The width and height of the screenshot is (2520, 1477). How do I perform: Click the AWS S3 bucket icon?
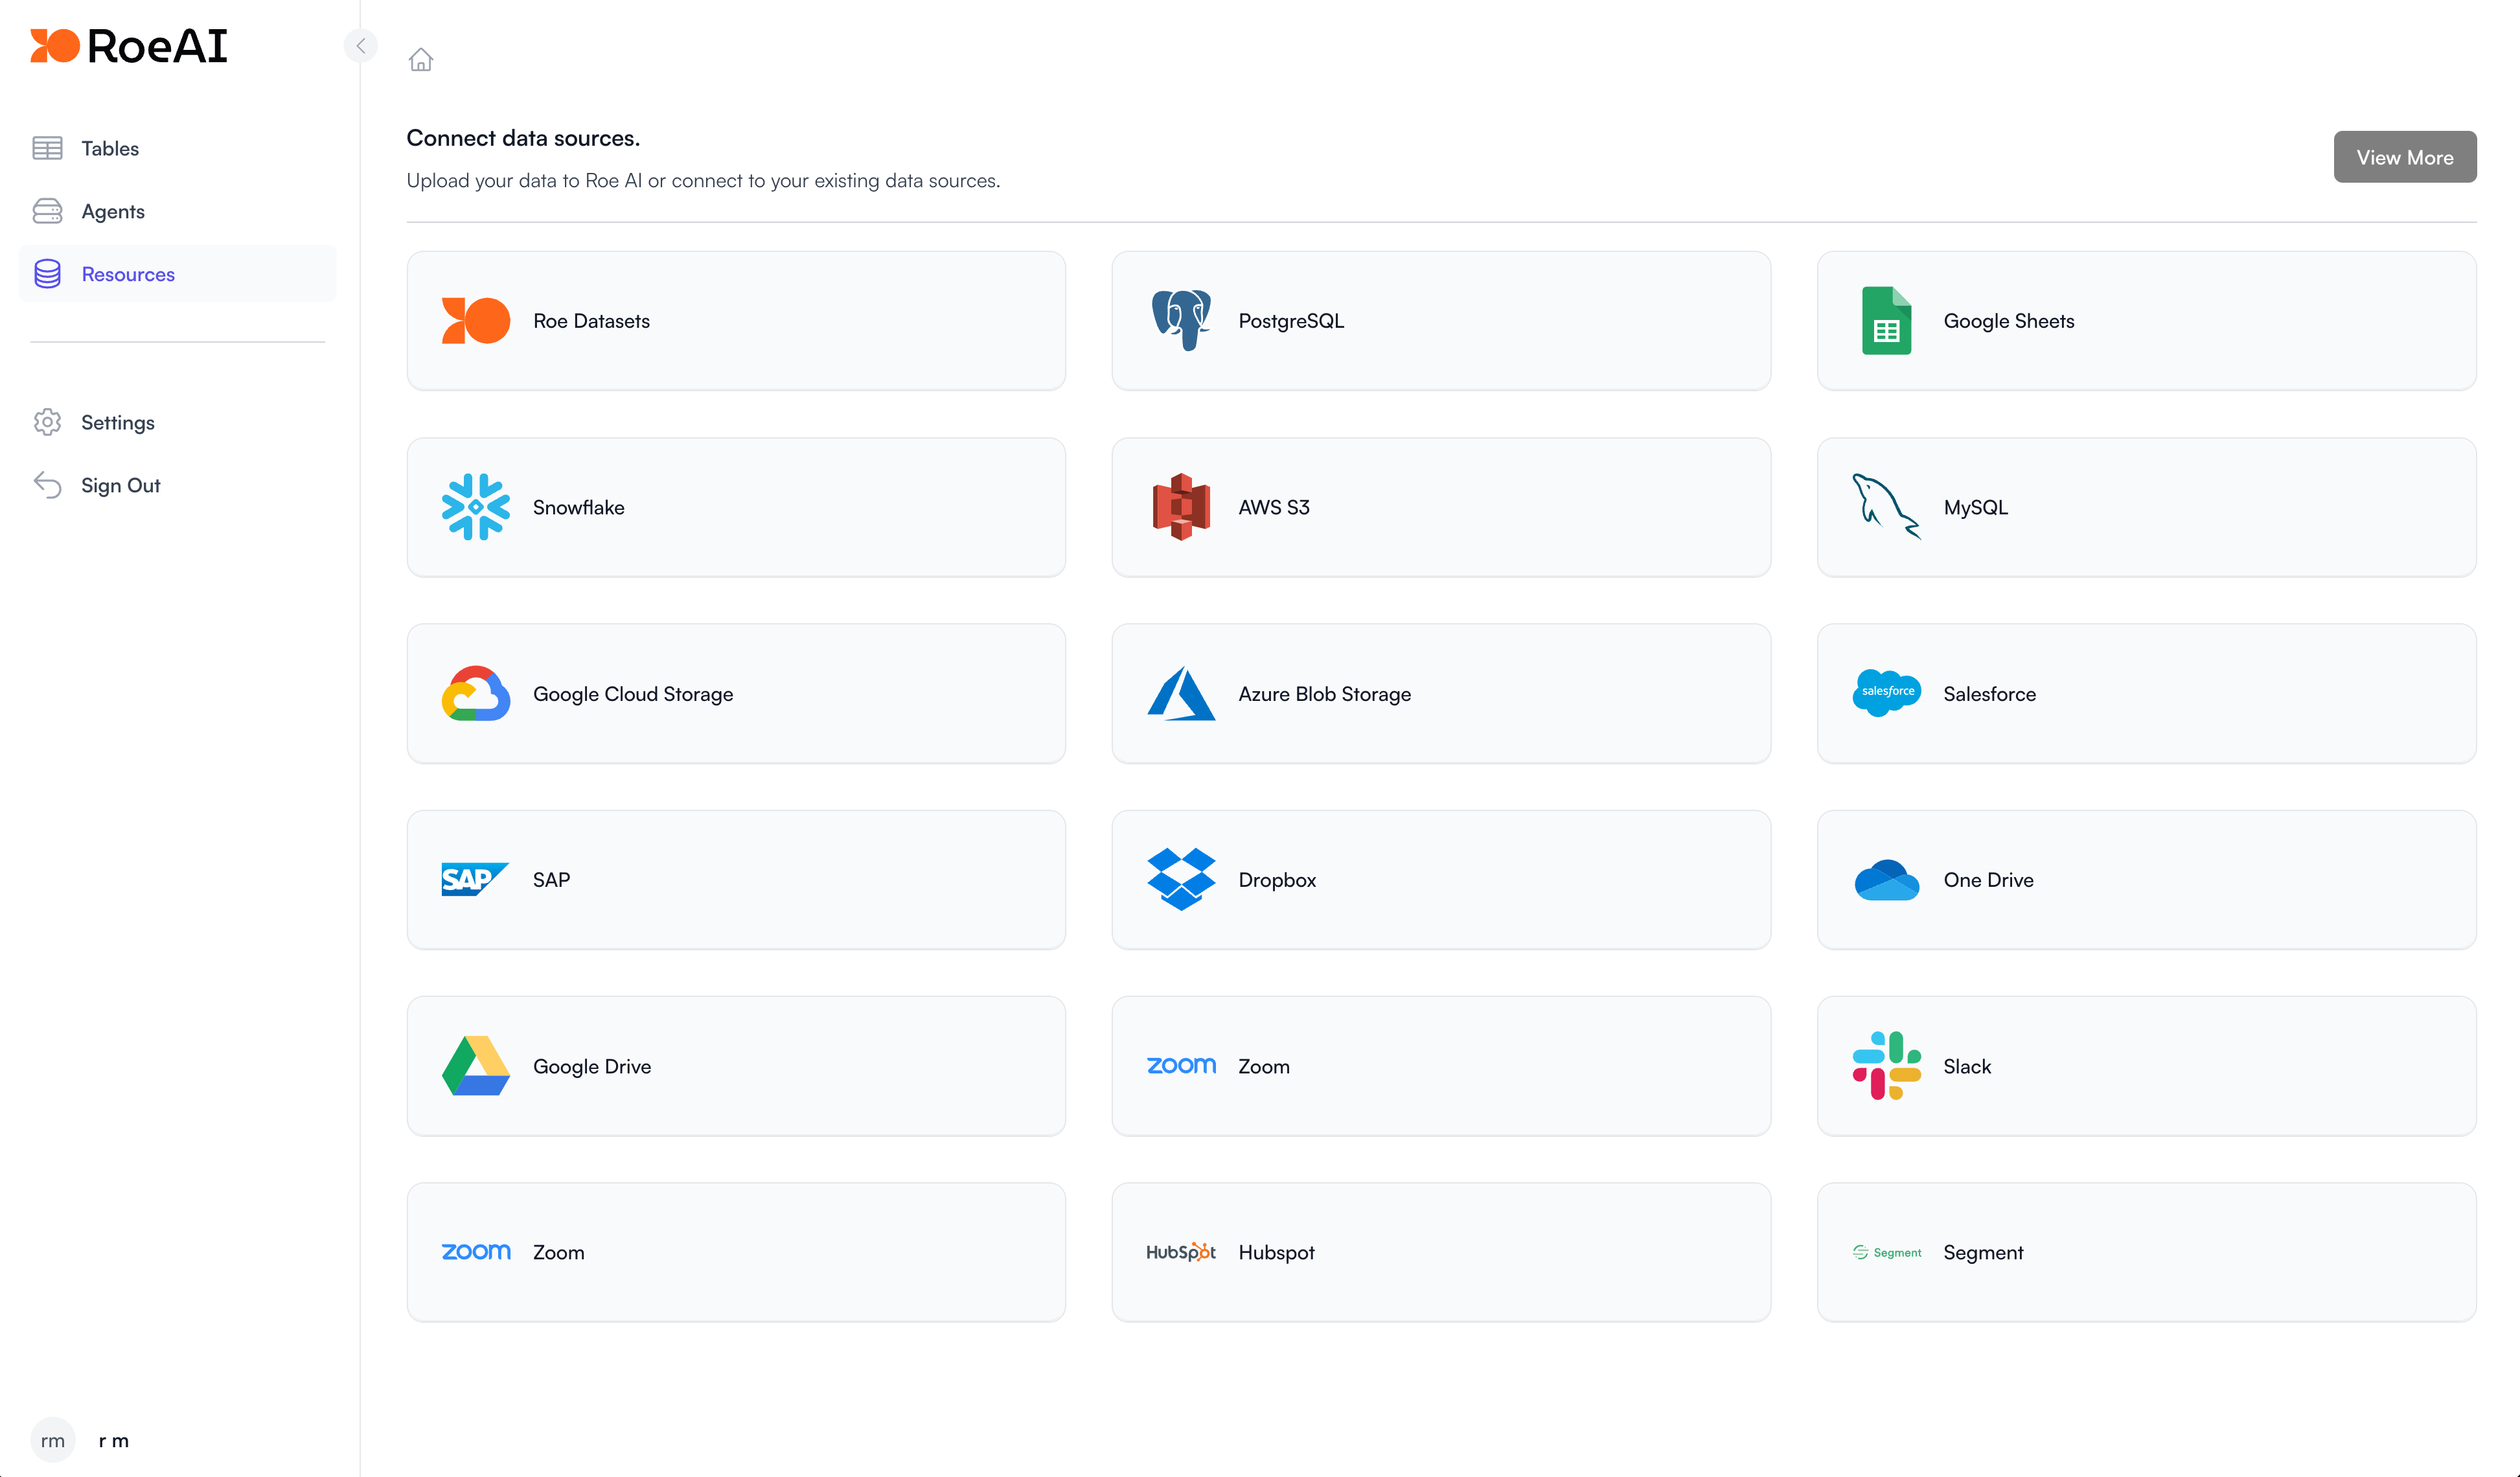click(x=1180, y=507)
